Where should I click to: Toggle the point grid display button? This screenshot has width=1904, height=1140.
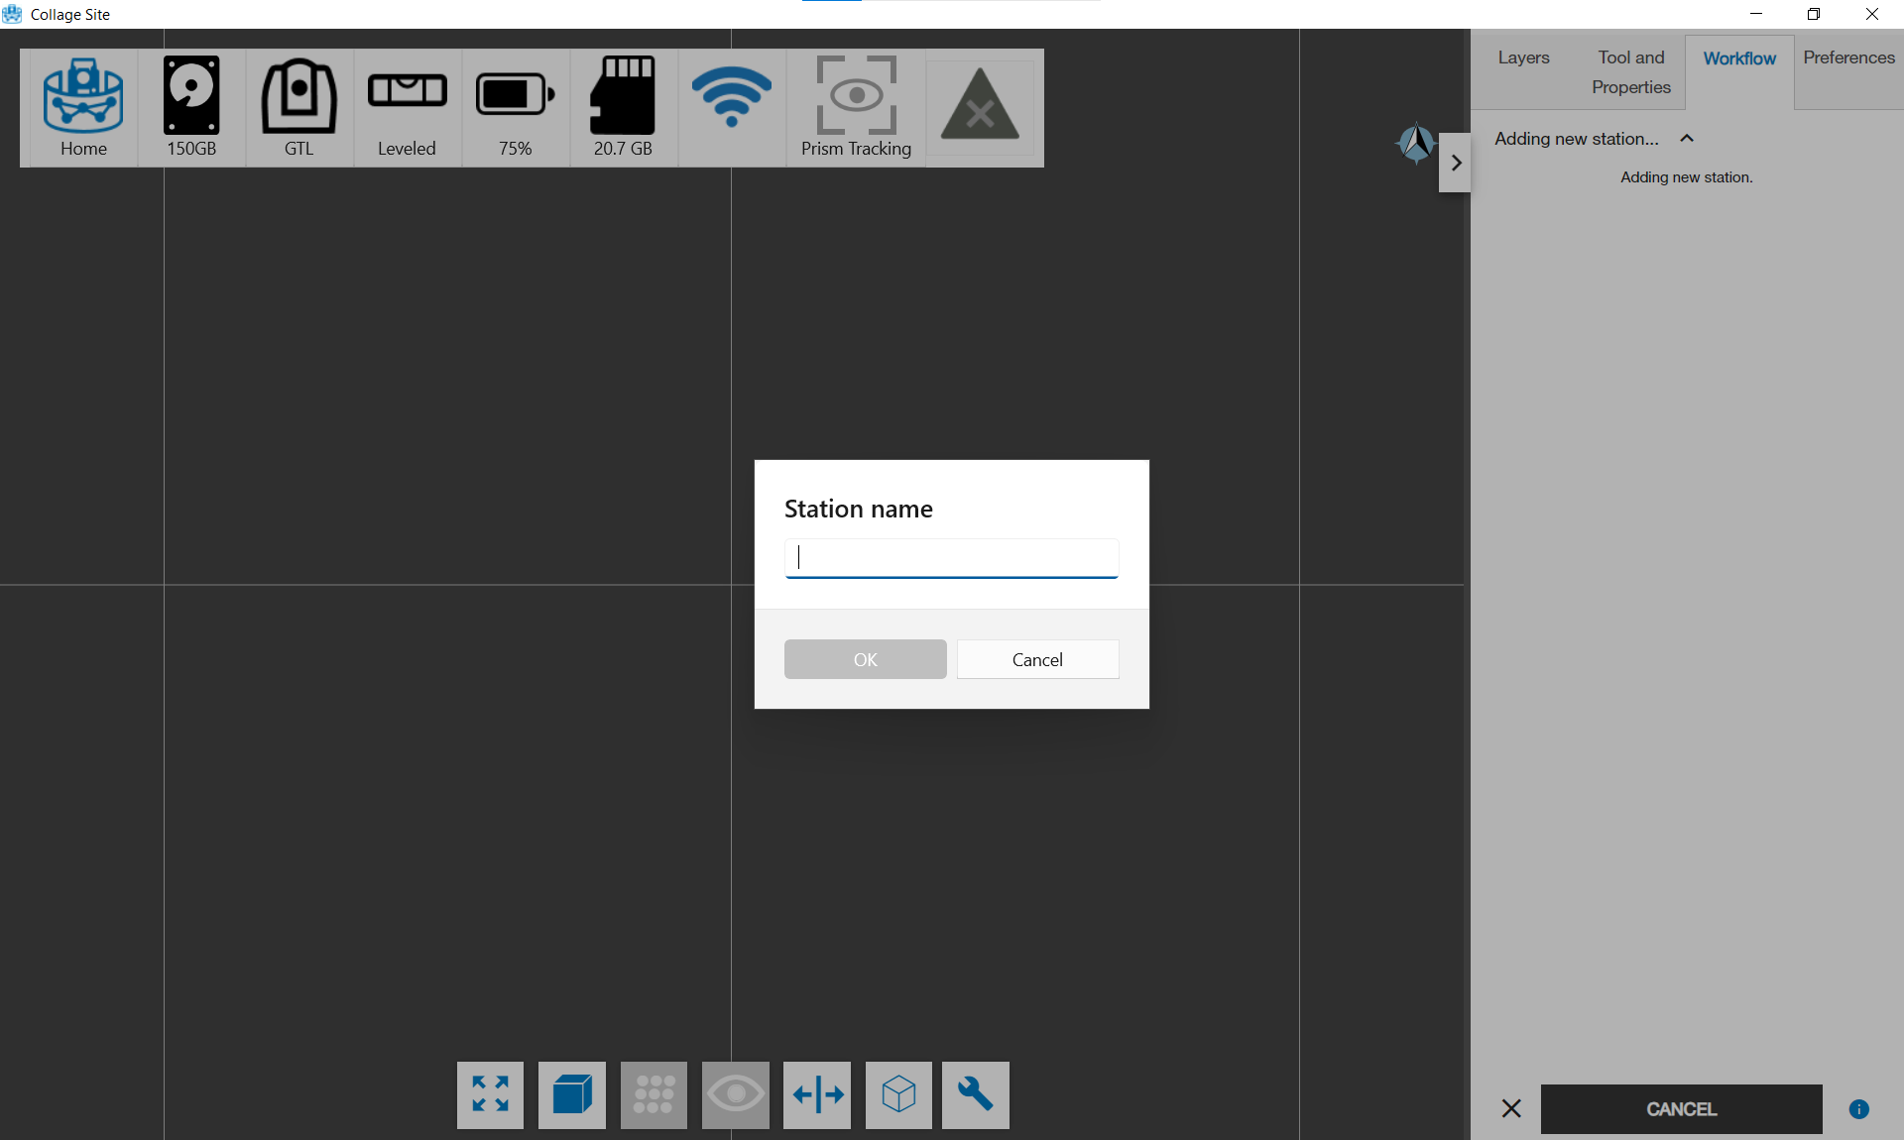pyautogui.click(x=654, y=1094)
